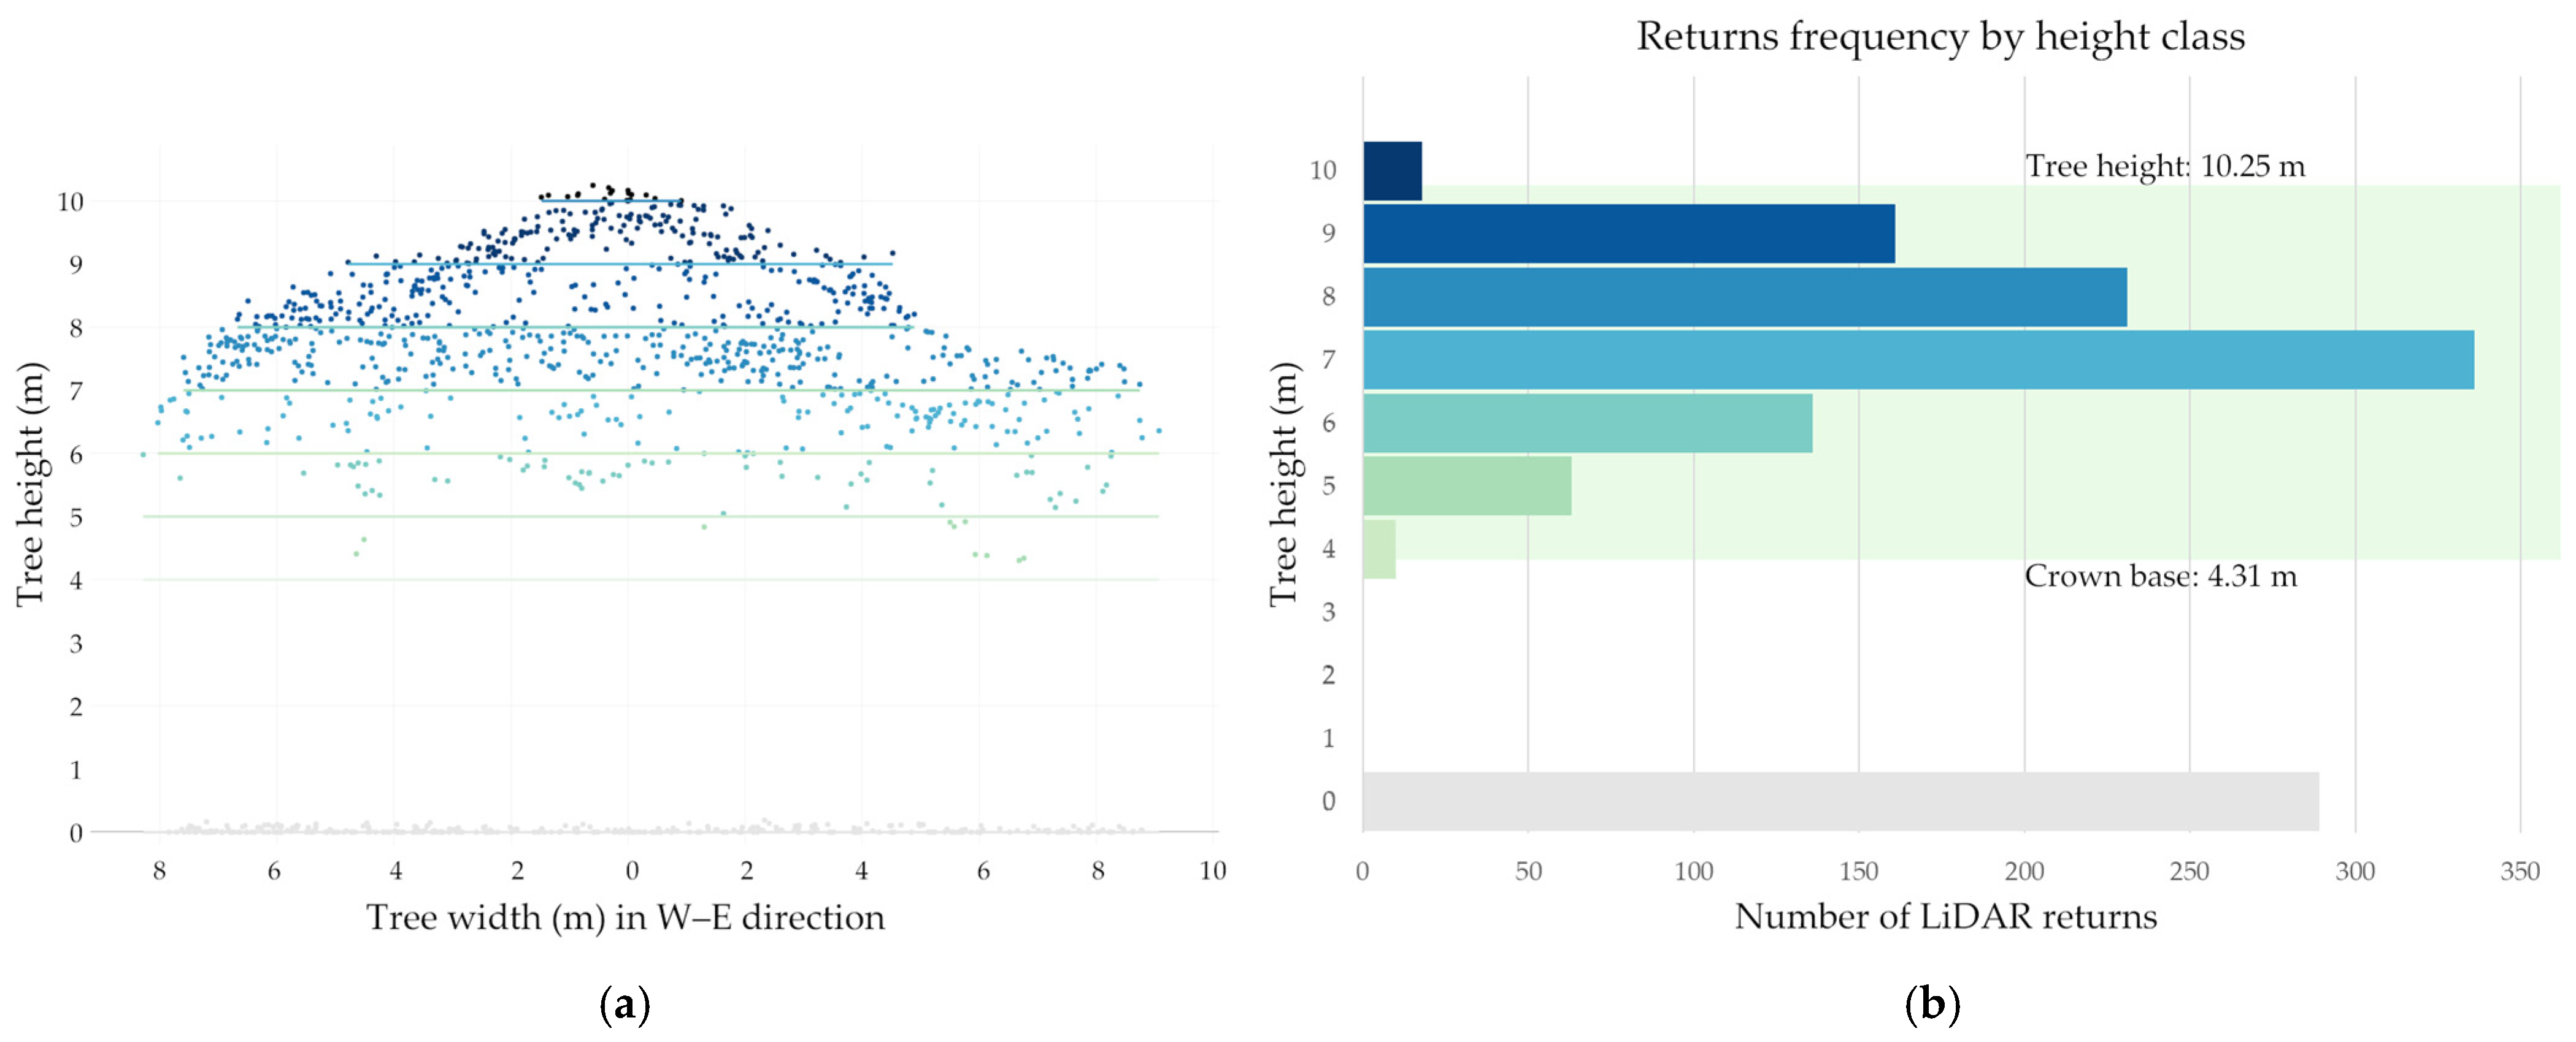The width and height of the screenshot is (2576, 1042).
Task: Click the subfigure label (b)
Action: point(1932,1004)
